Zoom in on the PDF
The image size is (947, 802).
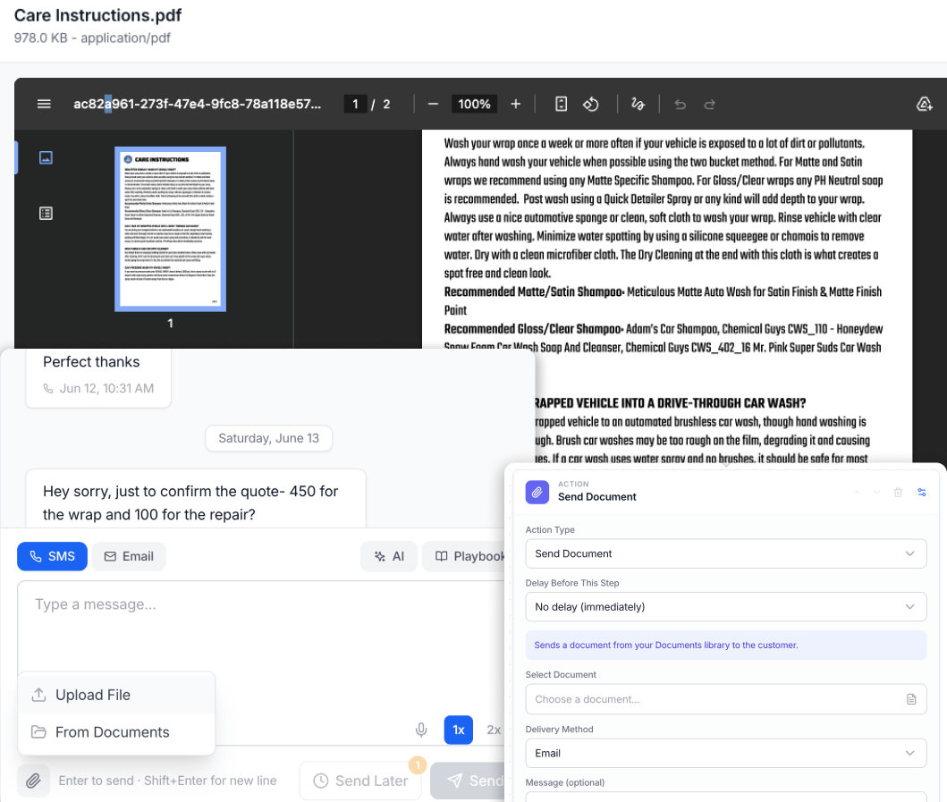coord(515,104)
